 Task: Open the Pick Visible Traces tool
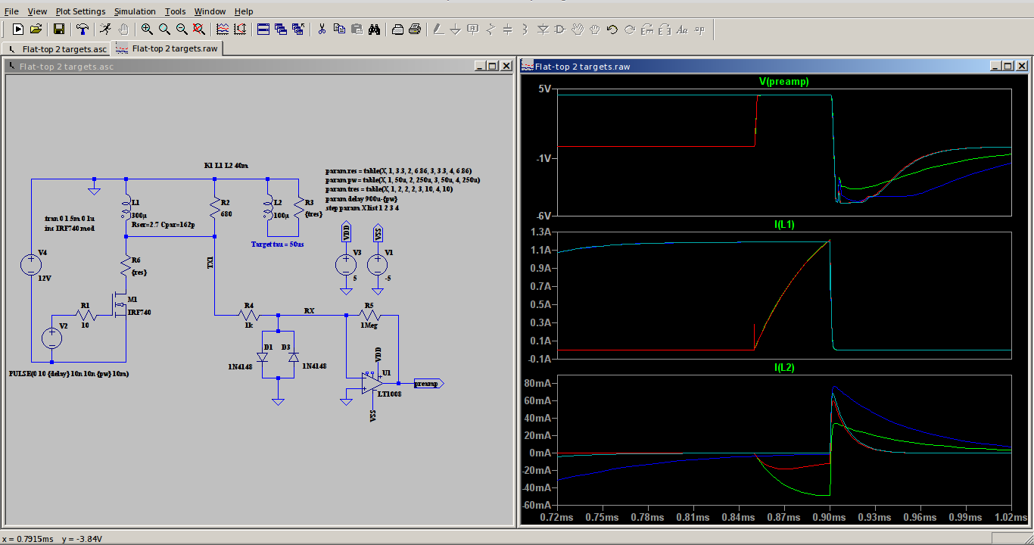(223, 30)
